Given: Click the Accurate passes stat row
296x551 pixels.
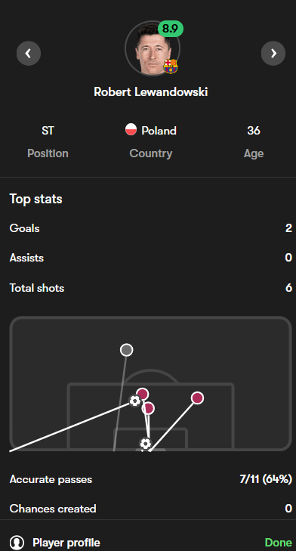Looking at the screenshot, I should tap(151, 479).
